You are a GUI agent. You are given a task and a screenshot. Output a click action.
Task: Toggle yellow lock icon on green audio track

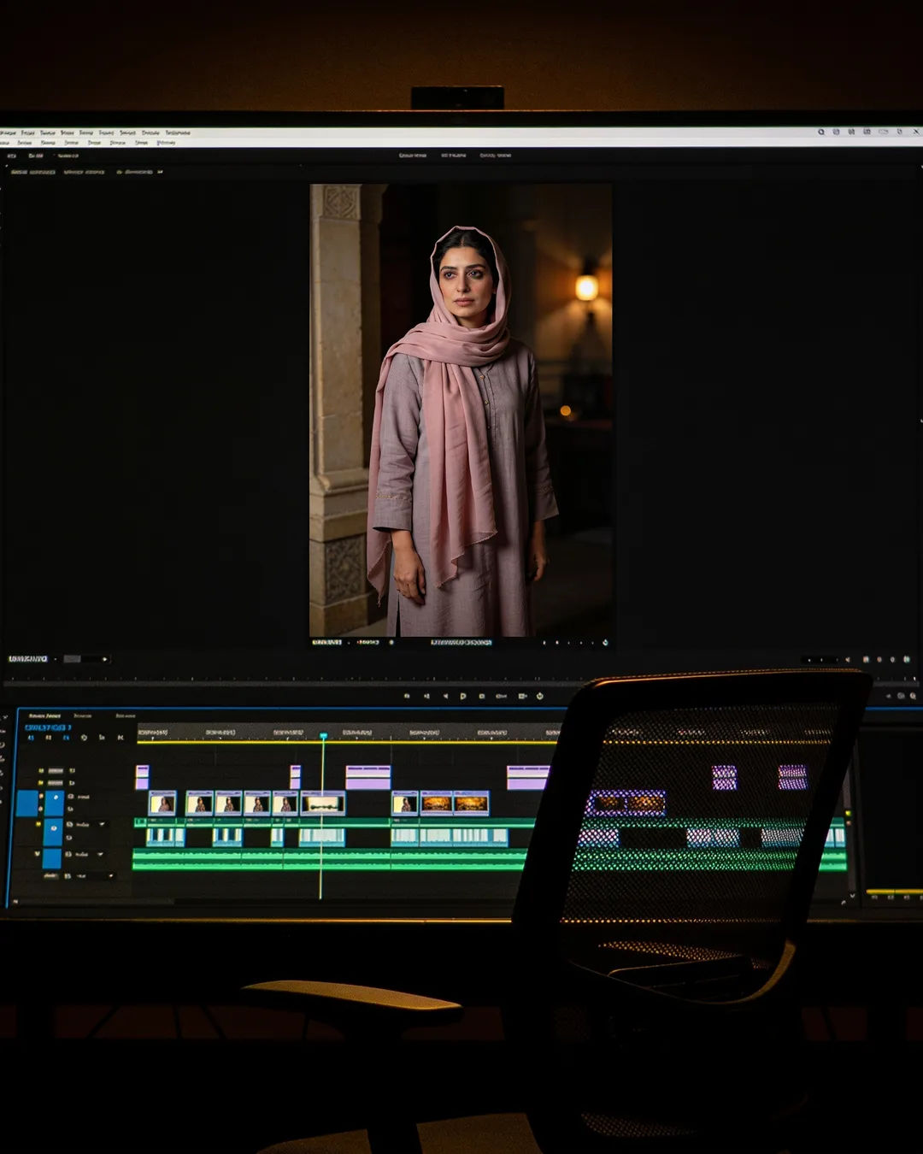[x=38, y=854]
